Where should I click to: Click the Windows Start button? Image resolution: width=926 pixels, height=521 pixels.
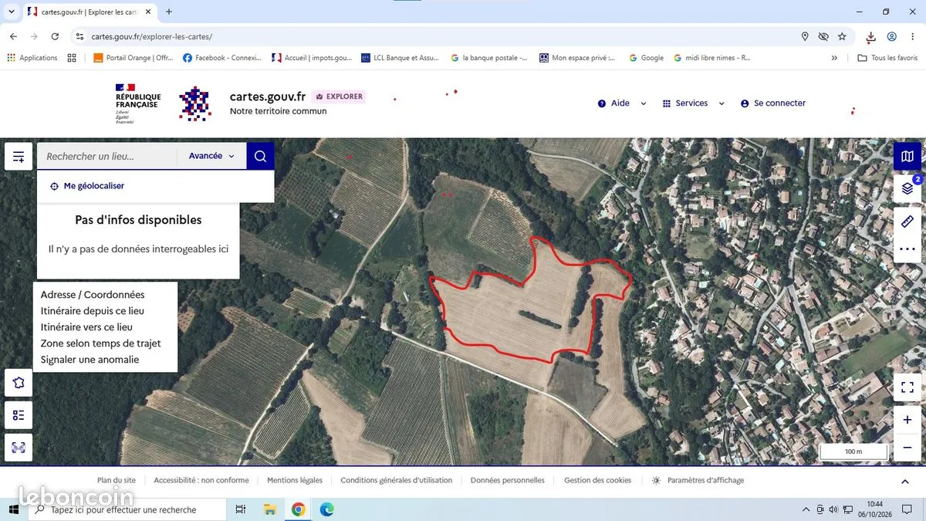(13, 509)
